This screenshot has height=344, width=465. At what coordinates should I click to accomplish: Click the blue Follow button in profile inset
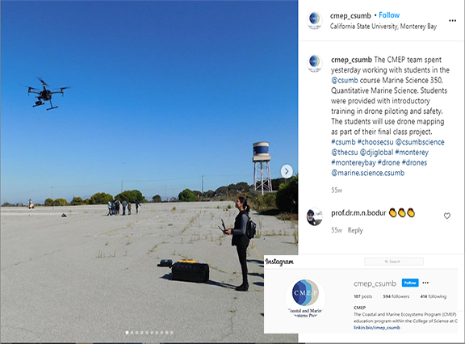[410, 283]
